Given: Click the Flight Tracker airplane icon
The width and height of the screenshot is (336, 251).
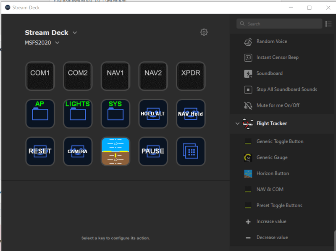Looking at the screenshot, I should (248, 123).
